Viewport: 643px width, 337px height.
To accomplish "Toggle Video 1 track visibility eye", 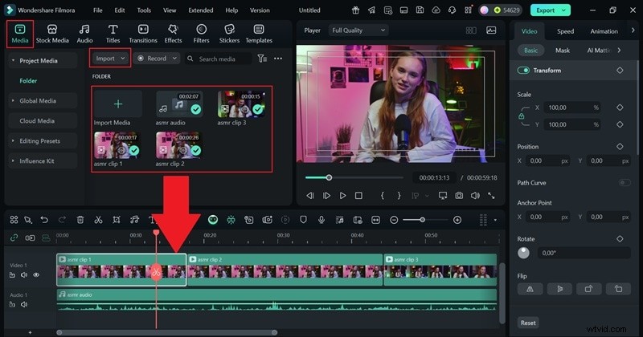I will (36, 275).
